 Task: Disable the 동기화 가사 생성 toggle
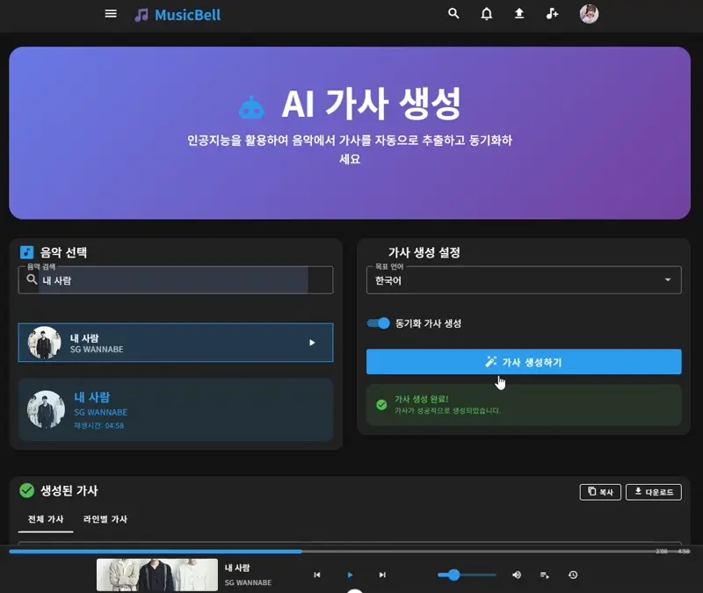click(379, 323)
